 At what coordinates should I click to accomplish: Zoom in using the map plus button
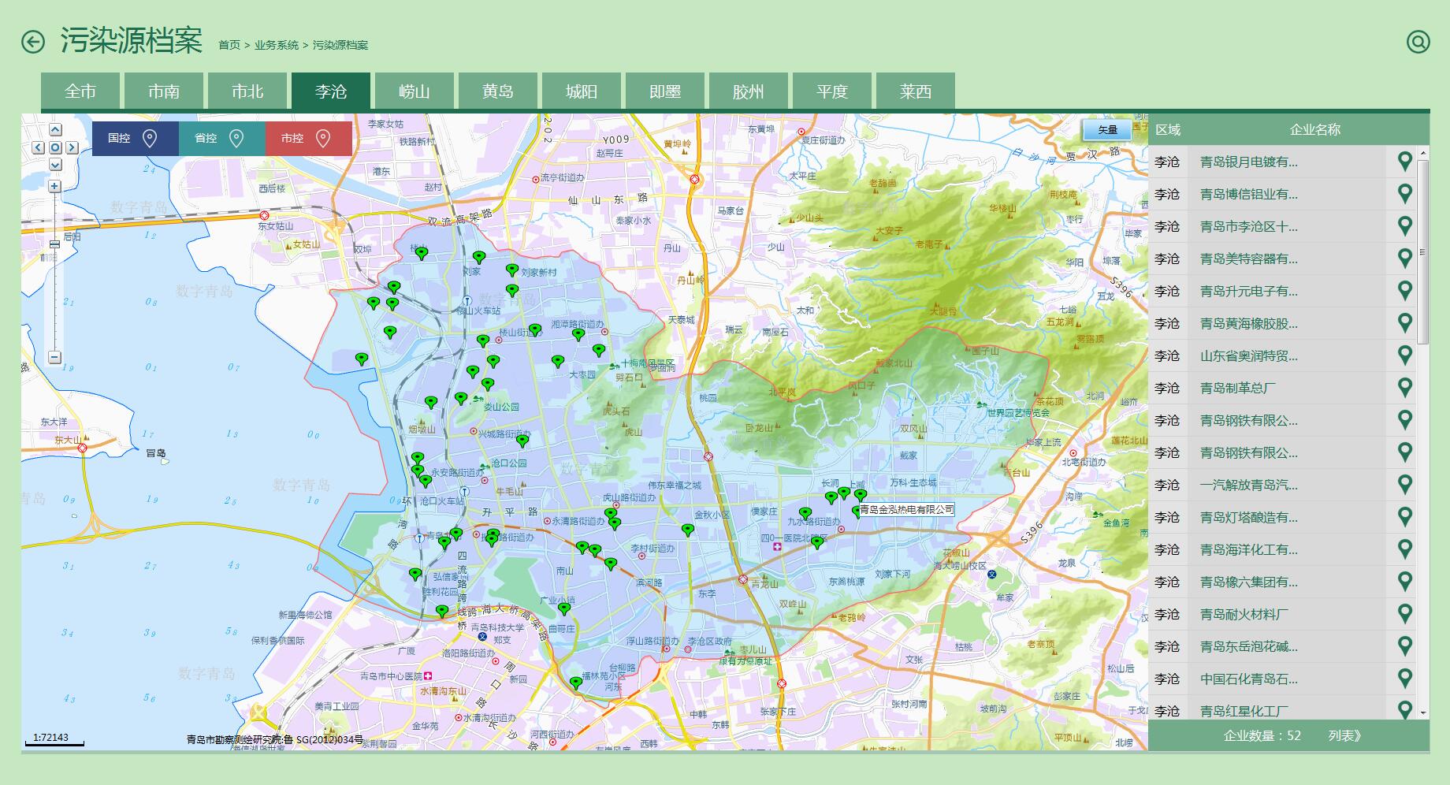click(54, 187)
